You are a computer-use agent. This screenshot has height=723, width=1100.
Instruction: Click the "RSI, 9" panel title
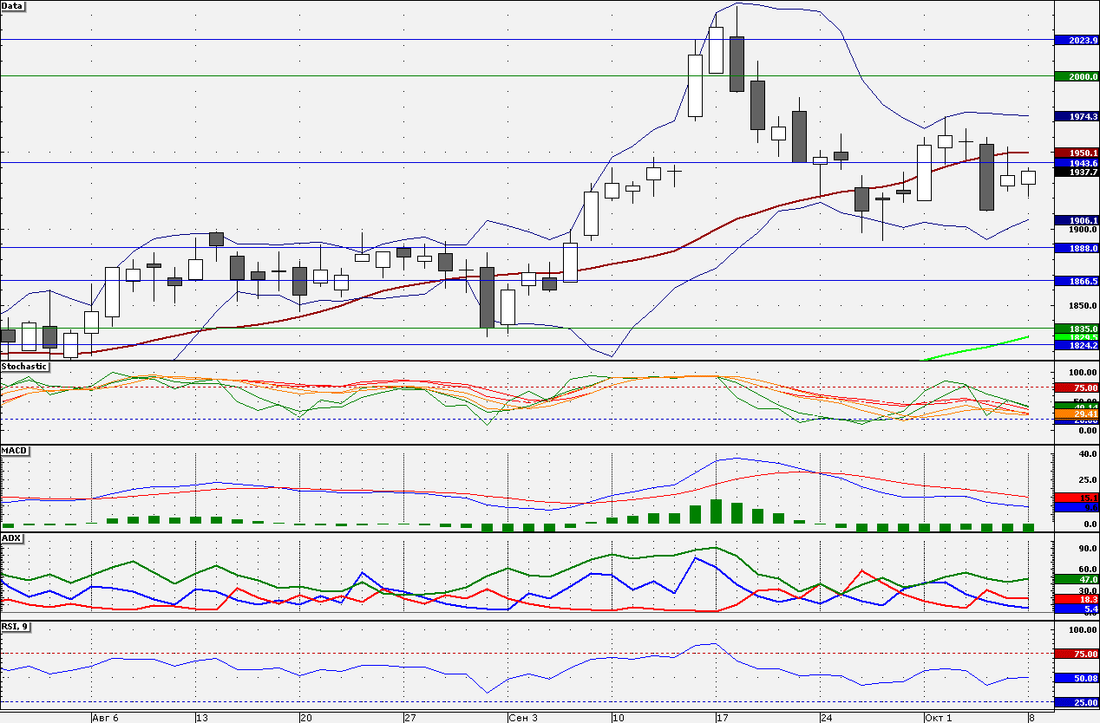coord(17,627)
